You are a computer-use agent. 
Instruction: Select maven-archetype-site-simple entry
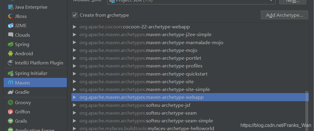point(190,90)
